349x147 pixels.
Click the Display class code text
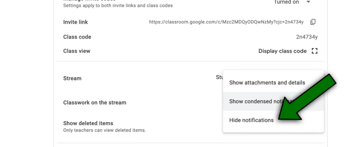[283, 51]
